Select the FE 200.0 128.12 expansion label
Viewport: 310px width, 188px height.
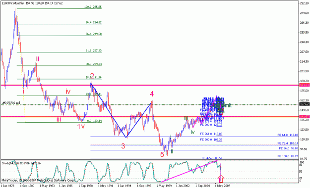211,125
